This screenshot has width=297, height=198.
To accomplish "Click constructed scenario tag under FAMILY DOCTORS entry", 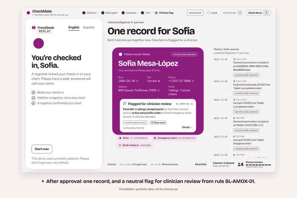I will coord(246,131).
